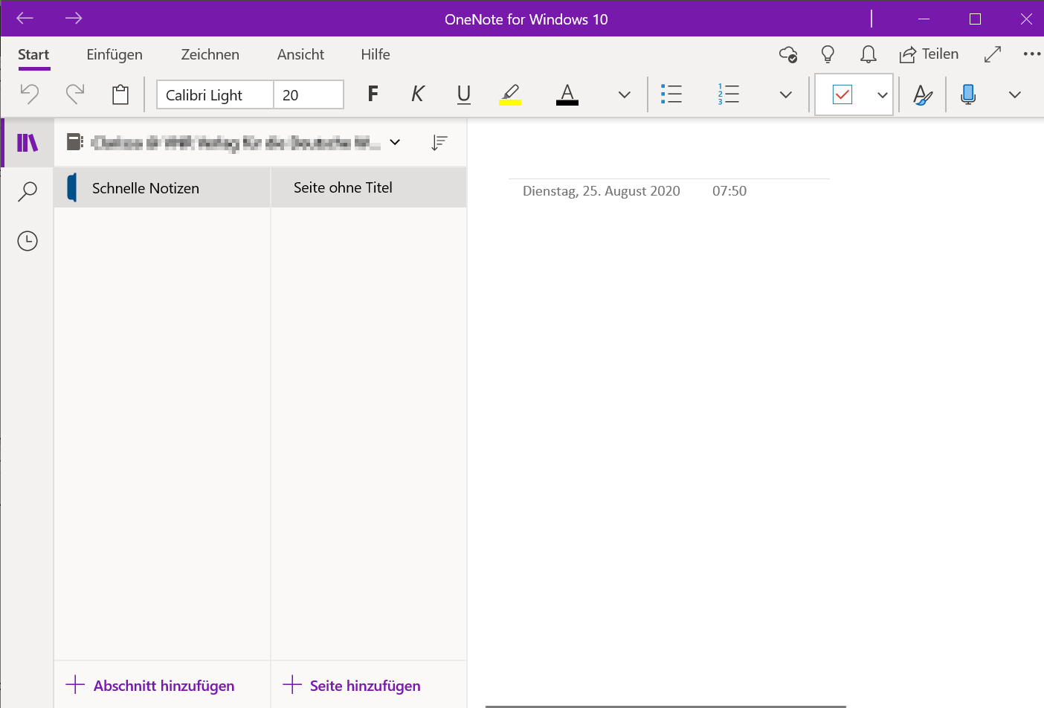Click Seite hinzufügen button
Viewport: 1044px width, 708px height.
[x=352, y=685]
